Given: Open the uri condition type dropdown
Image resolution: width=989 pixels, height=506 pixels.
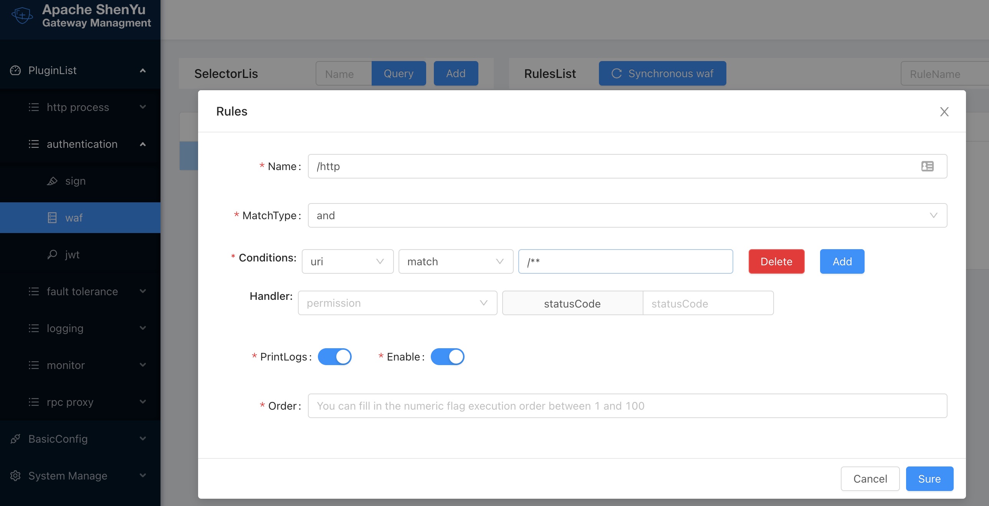Looking at the screenshot, I should 347,261.
